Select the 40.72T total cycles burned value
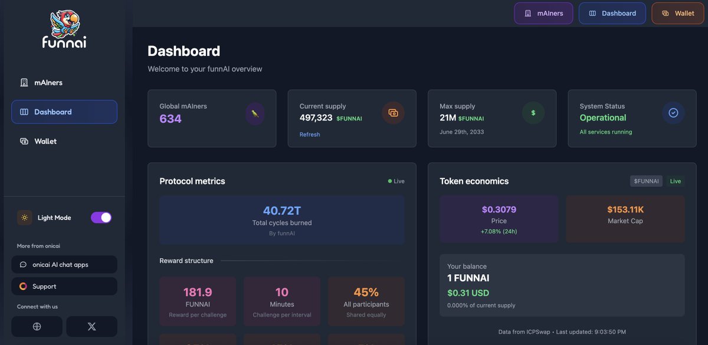Image resolution: width=708 pixels, height=345 pixels. 282,211
